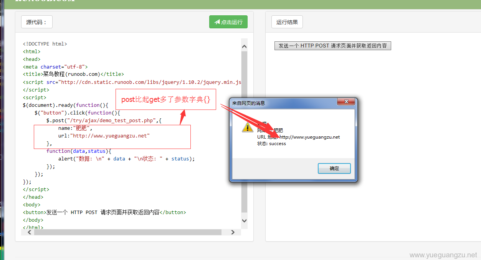Click the </body> closing tag line
The width and height of the screenshot is (481, 260).
(x=33, y=220)
